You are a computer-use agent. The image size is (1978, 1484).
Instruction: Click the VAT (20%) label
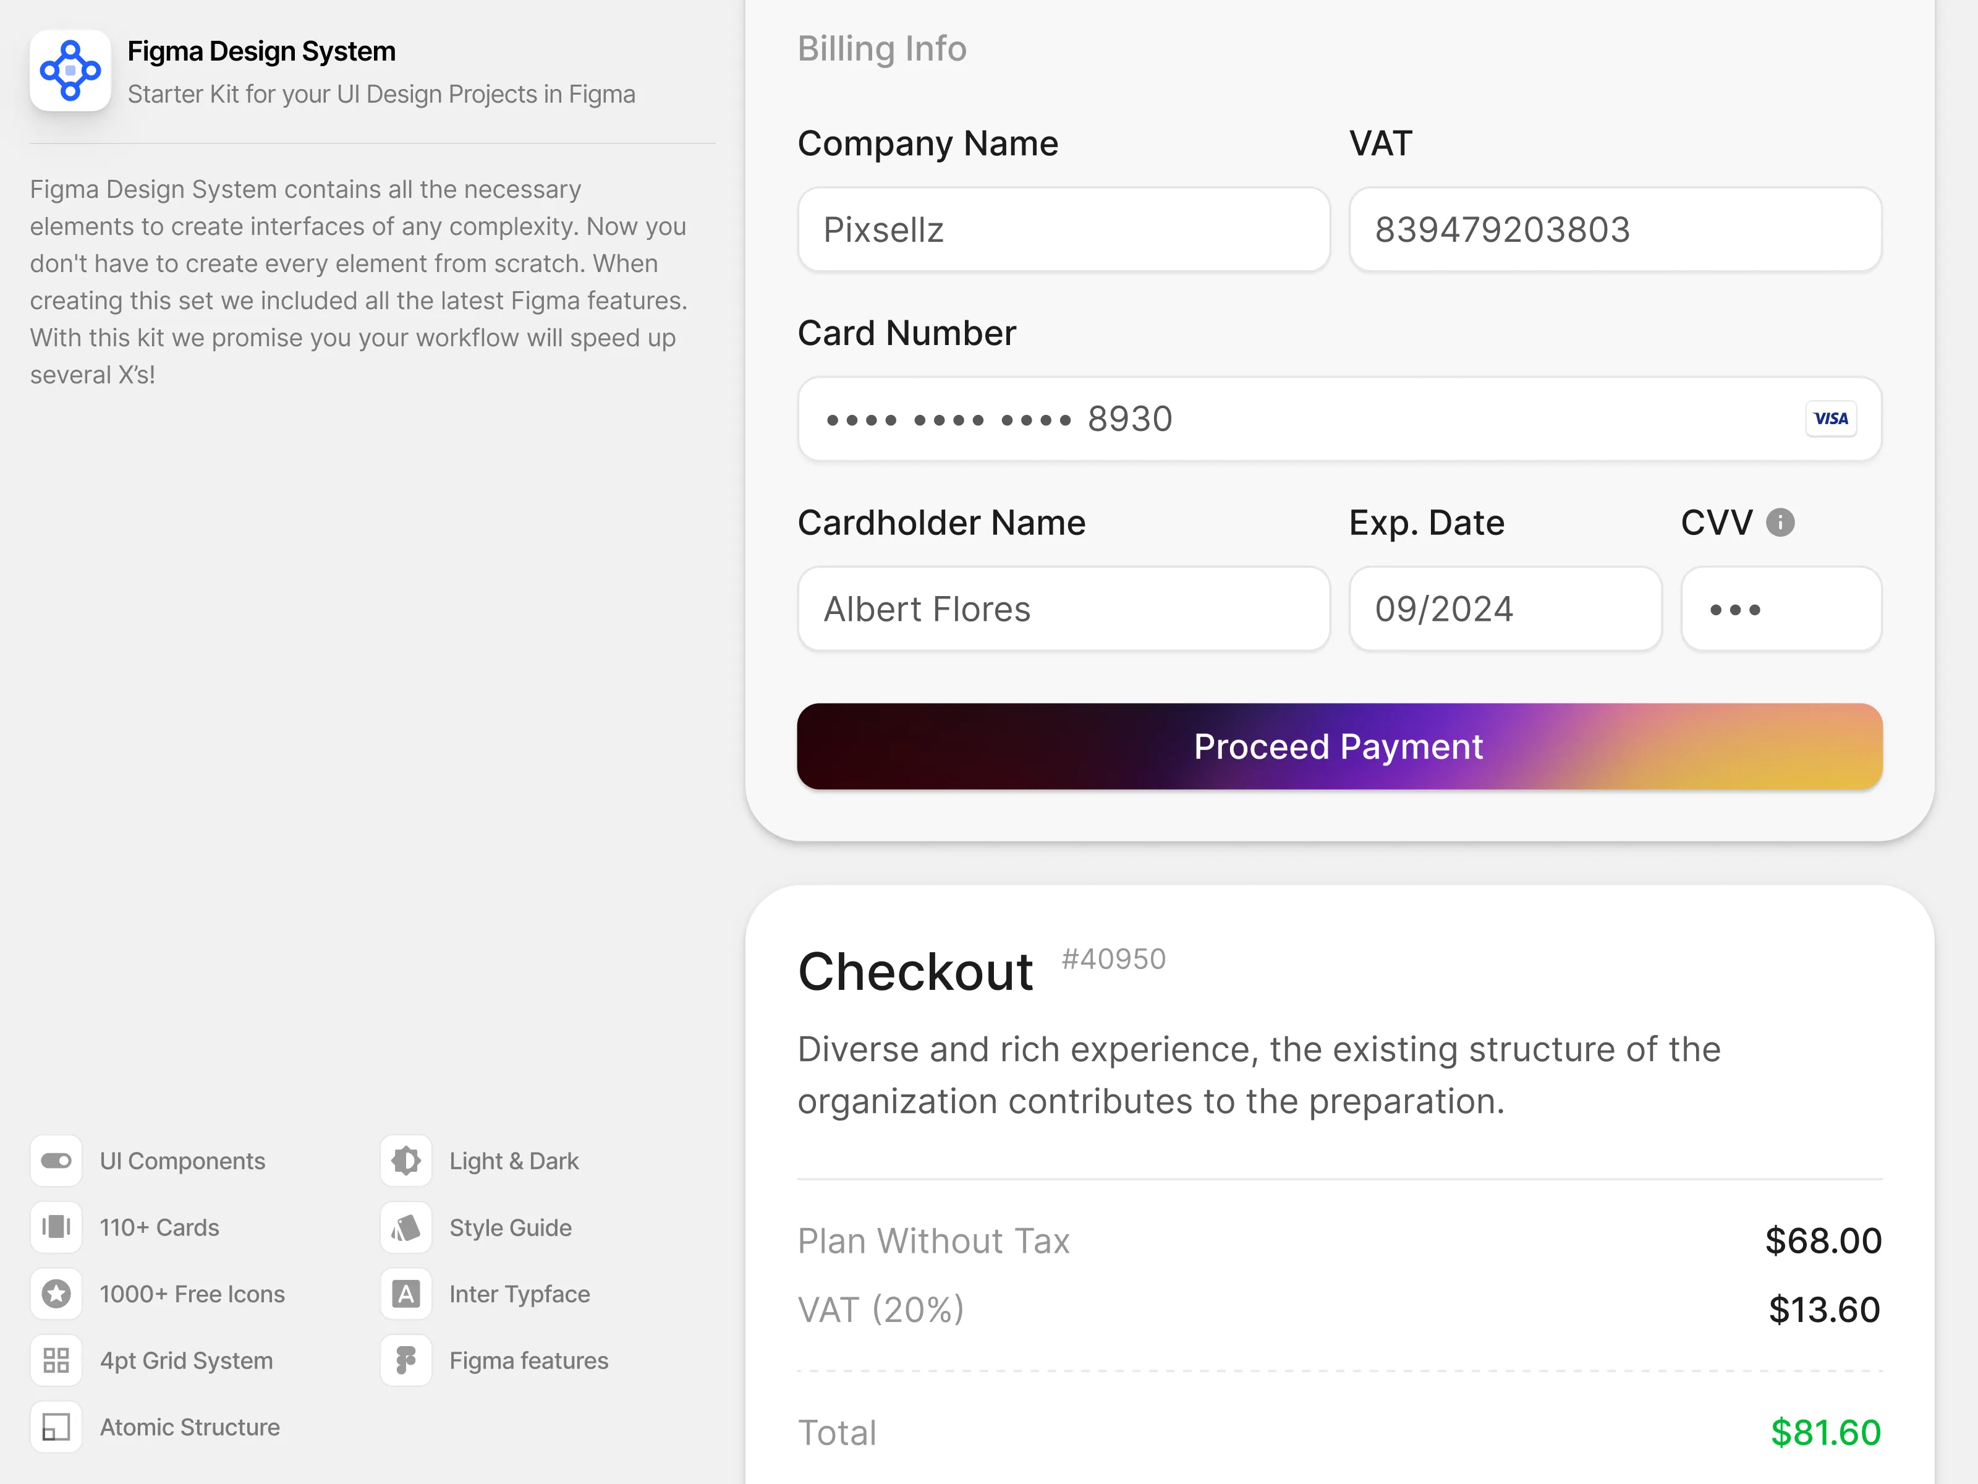coord(881,1310)
